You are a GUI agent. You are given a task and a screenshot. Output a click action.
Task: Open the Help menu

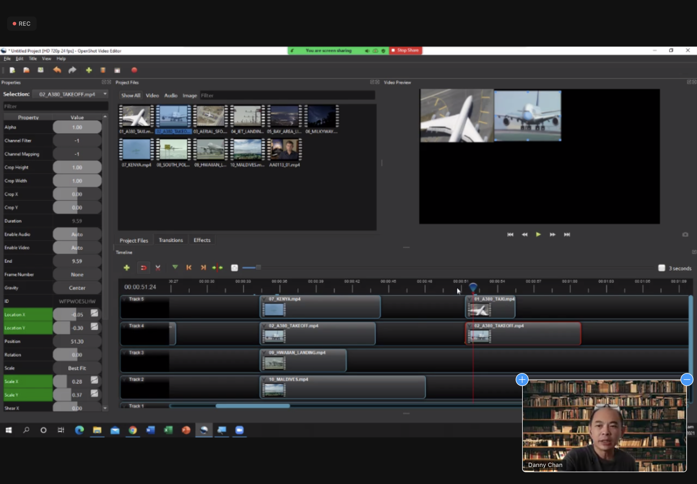pos(61,58)
